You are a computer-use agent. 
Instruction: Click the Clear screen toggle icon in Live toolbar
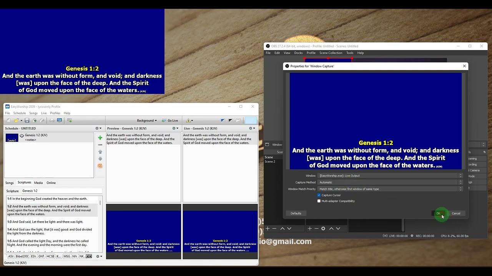238,120
